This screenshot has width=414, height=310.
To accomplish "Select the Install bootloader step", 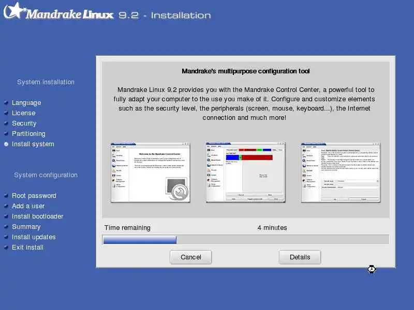I will 37,216.
